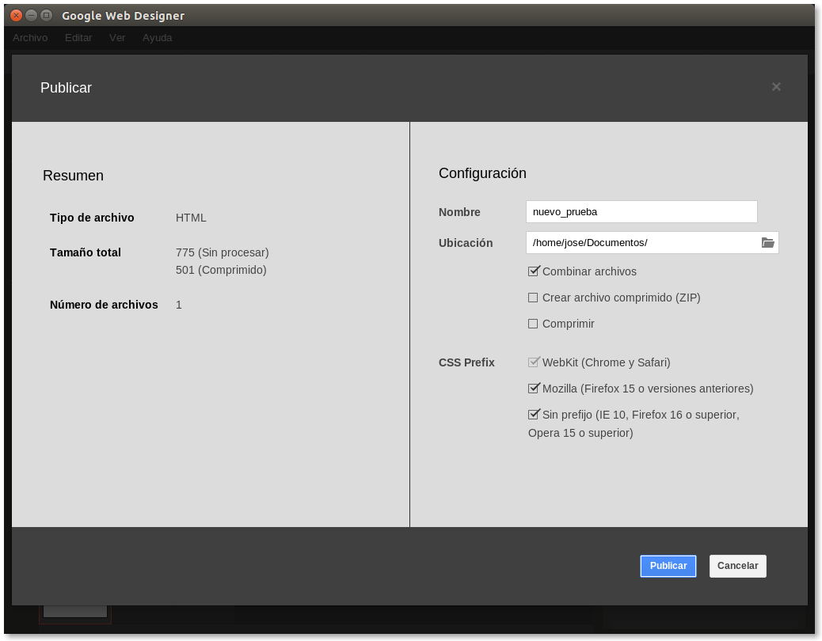822x641 pixels.
Task: Open the Ver menu
Action: pyautogui.click(x=117, y=37)
